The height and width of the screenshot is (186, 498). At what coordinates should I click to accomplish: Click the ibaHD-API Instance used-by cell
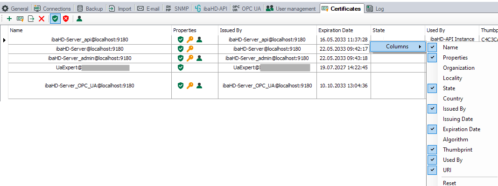tap(452, 39)
